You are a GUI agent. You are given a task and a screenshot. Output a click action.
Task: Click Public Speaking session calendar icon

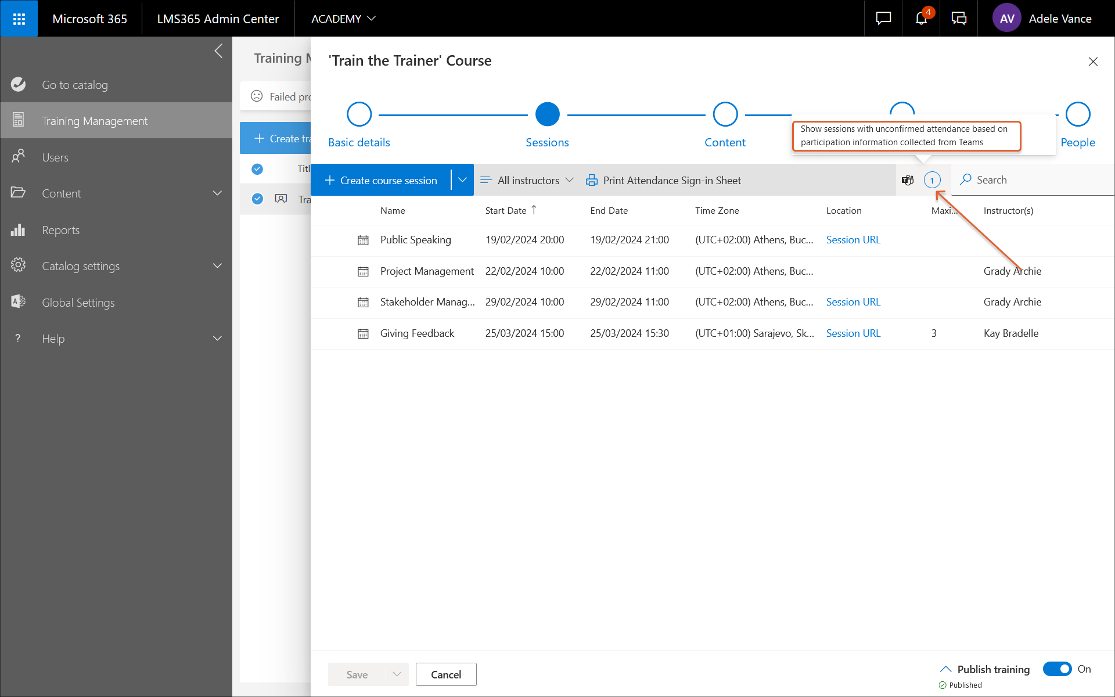point(363,240)
